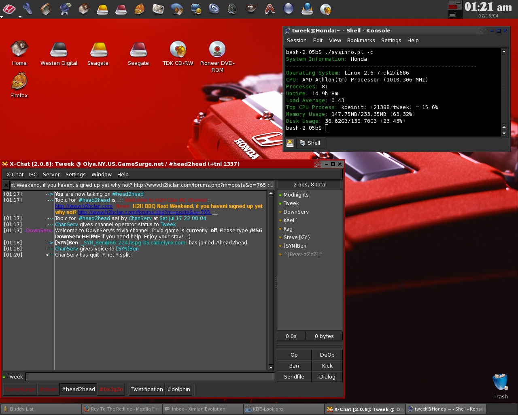Open the Trash icon on desktop
This screenshot has height=415, width=518.
(x=500, y=386)
